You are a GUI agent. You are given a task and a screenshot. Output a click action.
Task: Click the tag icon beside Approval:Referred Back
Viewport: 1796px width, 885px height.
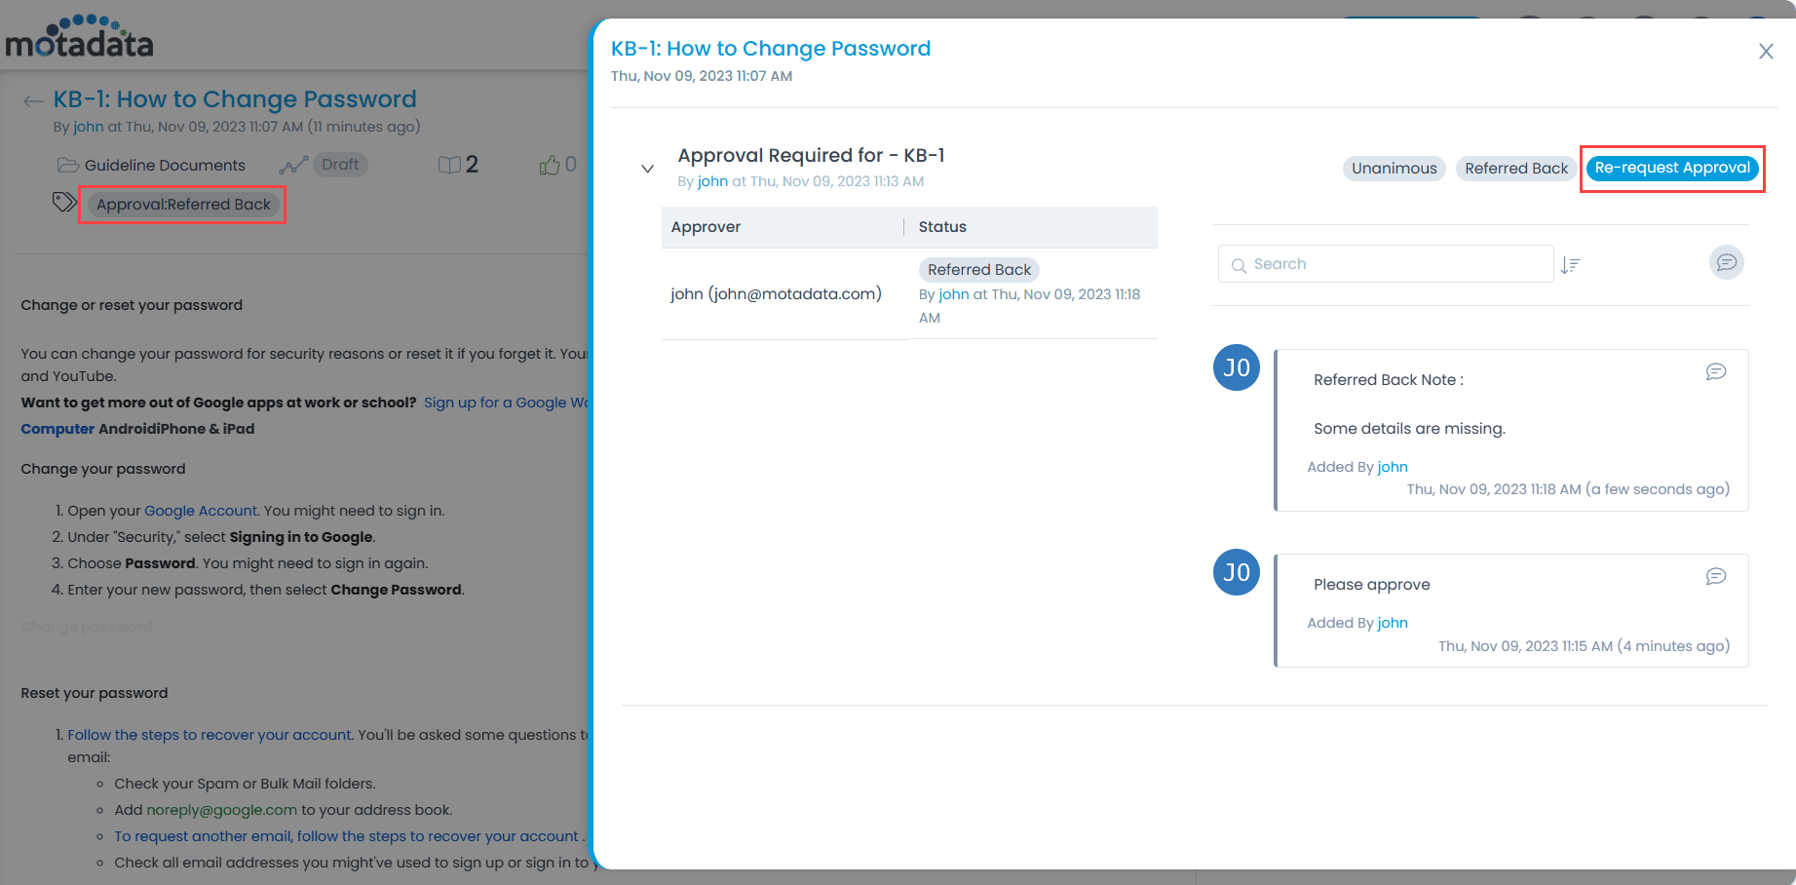point(63,202)
